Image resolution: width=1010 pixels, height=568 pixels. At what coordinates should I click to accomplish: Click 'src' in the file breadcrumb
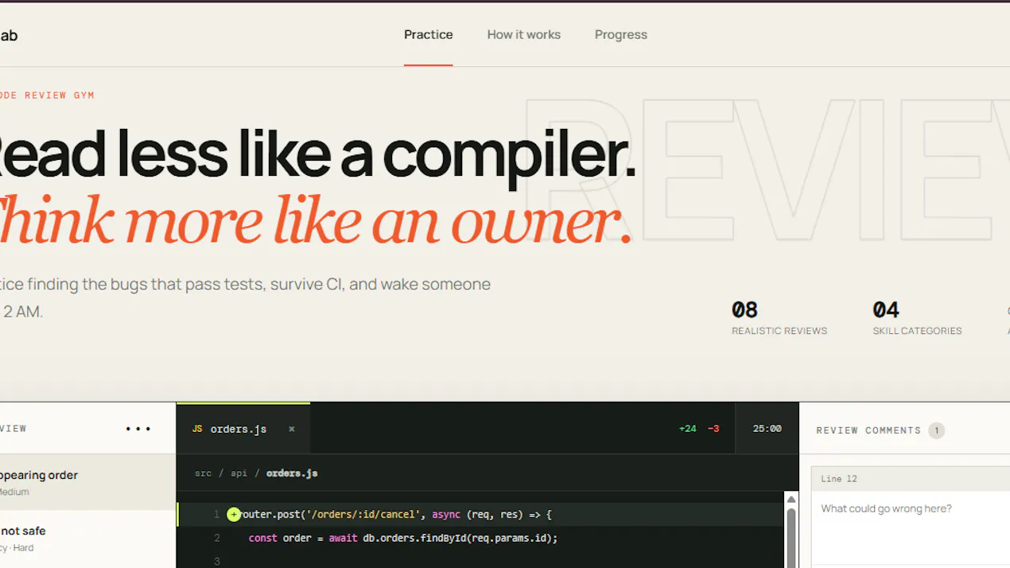[x=203, y=473]
